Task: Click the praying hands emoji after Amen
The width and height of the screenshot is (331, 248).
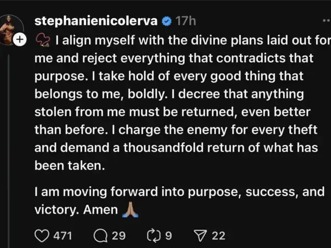Action: pos(128,210)
